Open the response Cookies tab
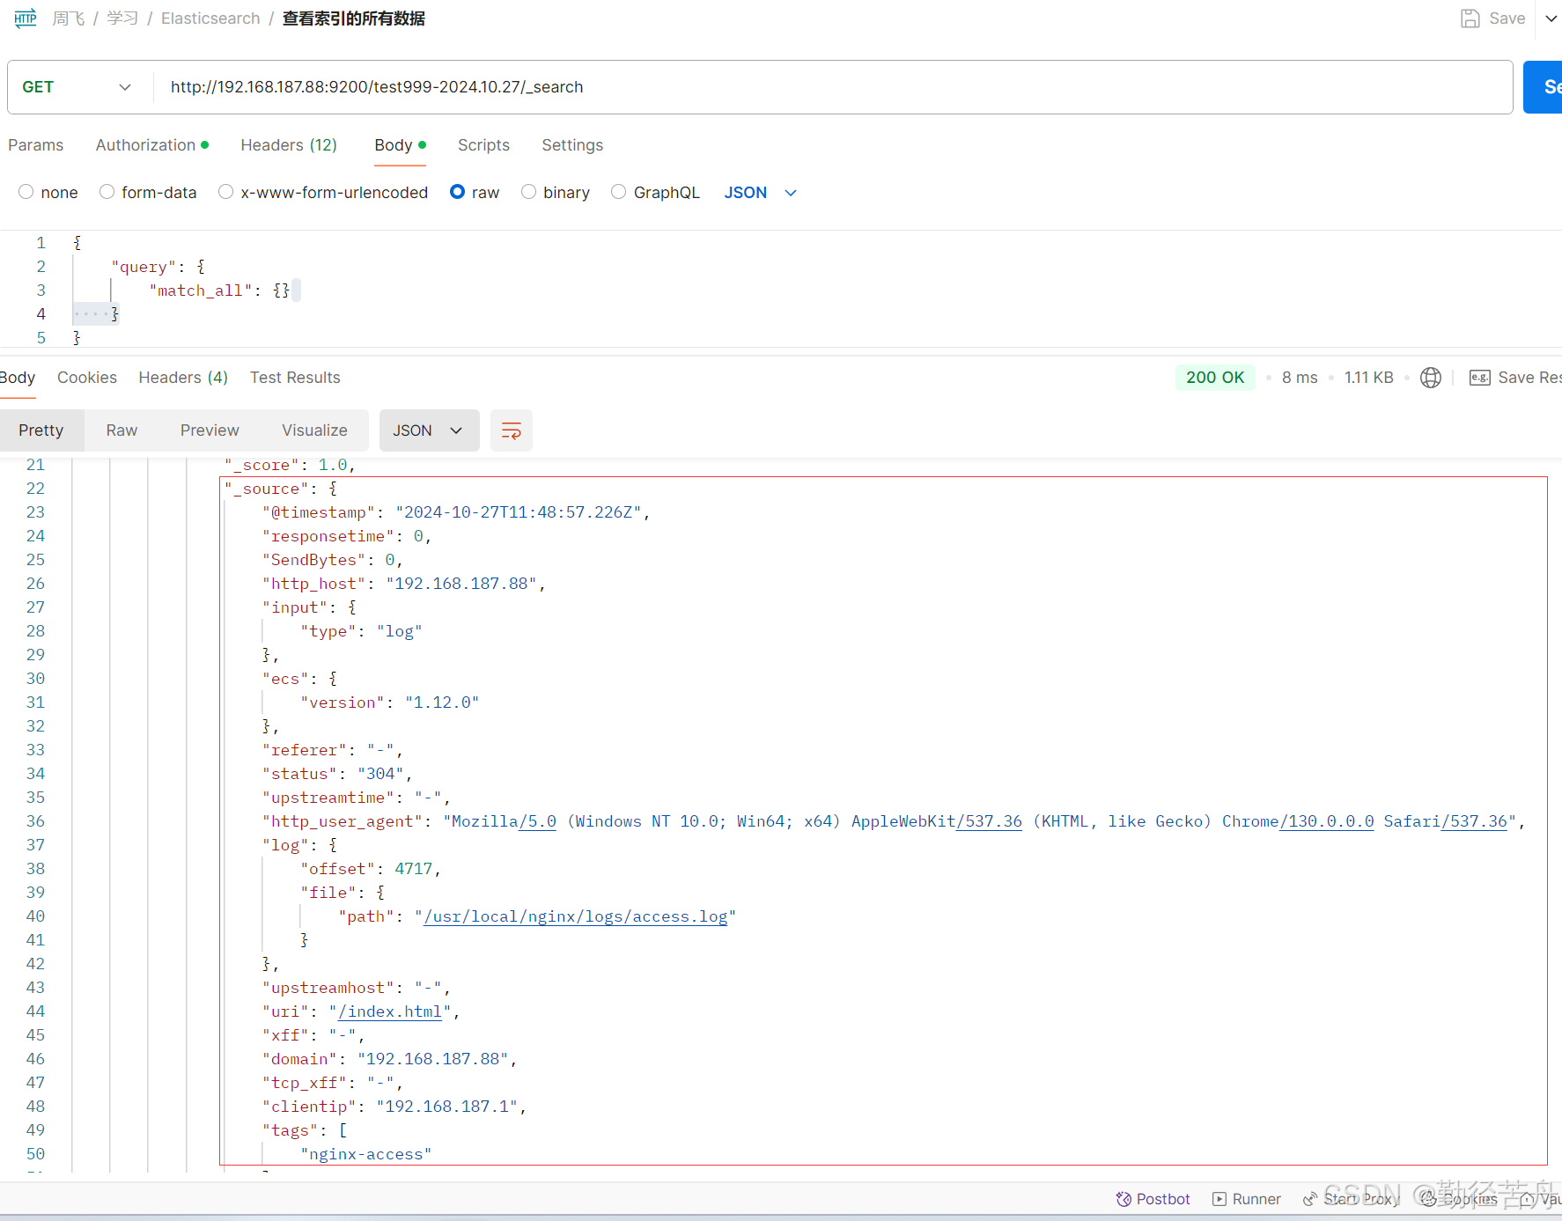 87,378
